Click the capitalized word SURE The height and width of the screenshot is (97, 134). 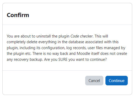63,59
